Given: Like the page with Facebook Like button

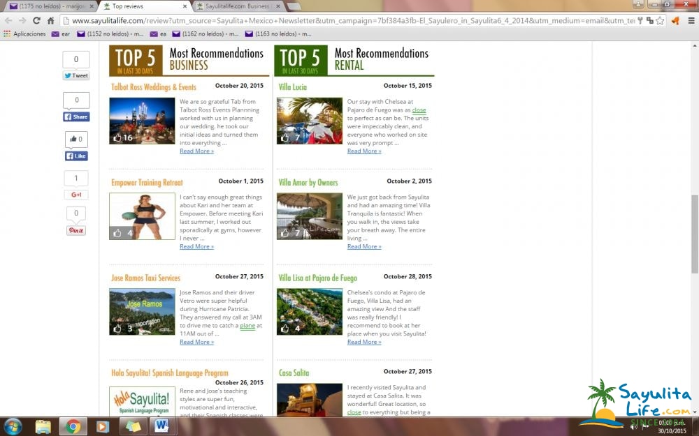Looking at the screenshot, I should pyautogui.click(x=76, y=156).
